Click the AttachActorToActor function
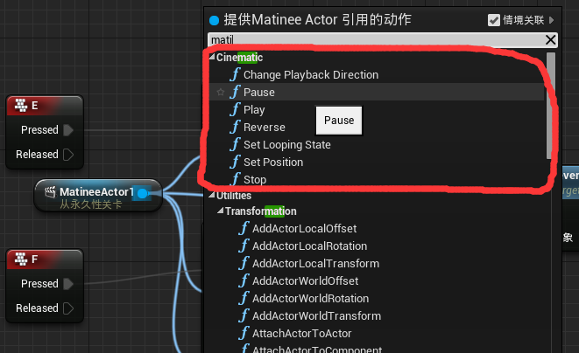The height and width of the screenshot is (353, 579). pyautogui.click(x=301, y=334)
